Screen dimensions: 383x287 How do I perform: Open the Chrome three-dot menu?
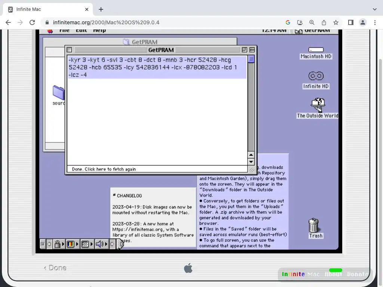[375, 22]
